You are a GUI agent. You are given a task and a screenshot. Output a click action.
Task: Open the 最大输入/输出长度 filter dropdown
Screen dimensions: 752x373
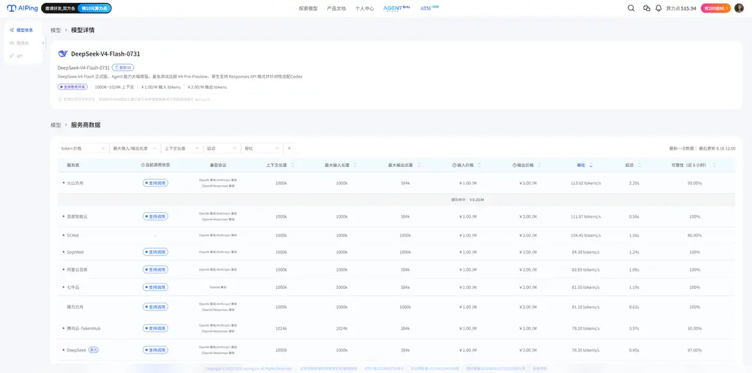point(135,149)
